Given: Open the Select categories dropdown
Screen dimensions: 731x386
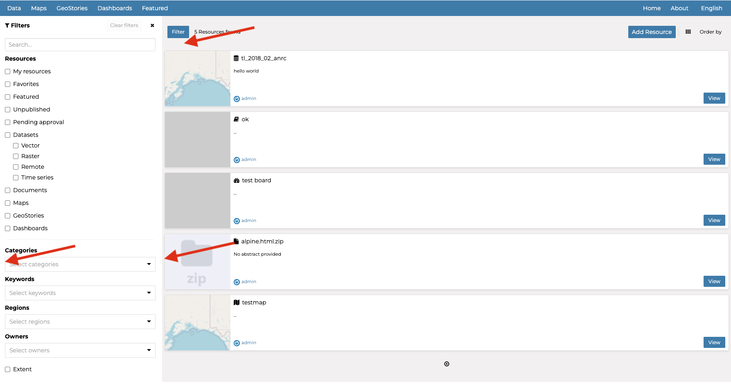Looking at the screenshot, I should (x=80, y=264).
